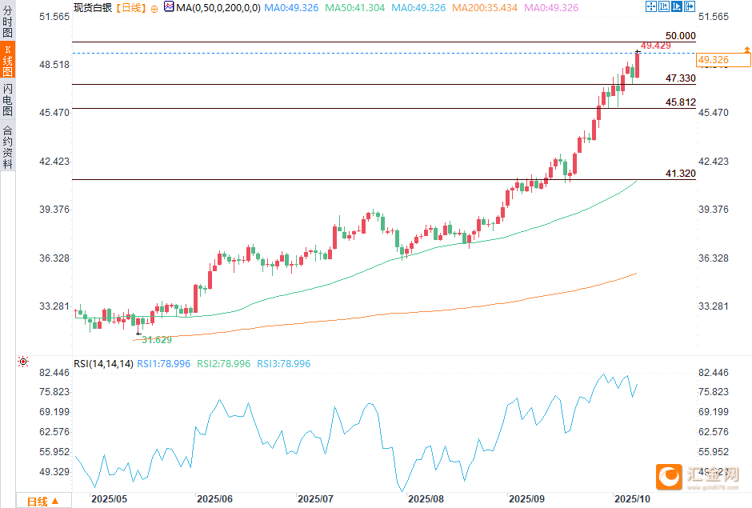Open the 闪电图 tab

tap(7, 101)
